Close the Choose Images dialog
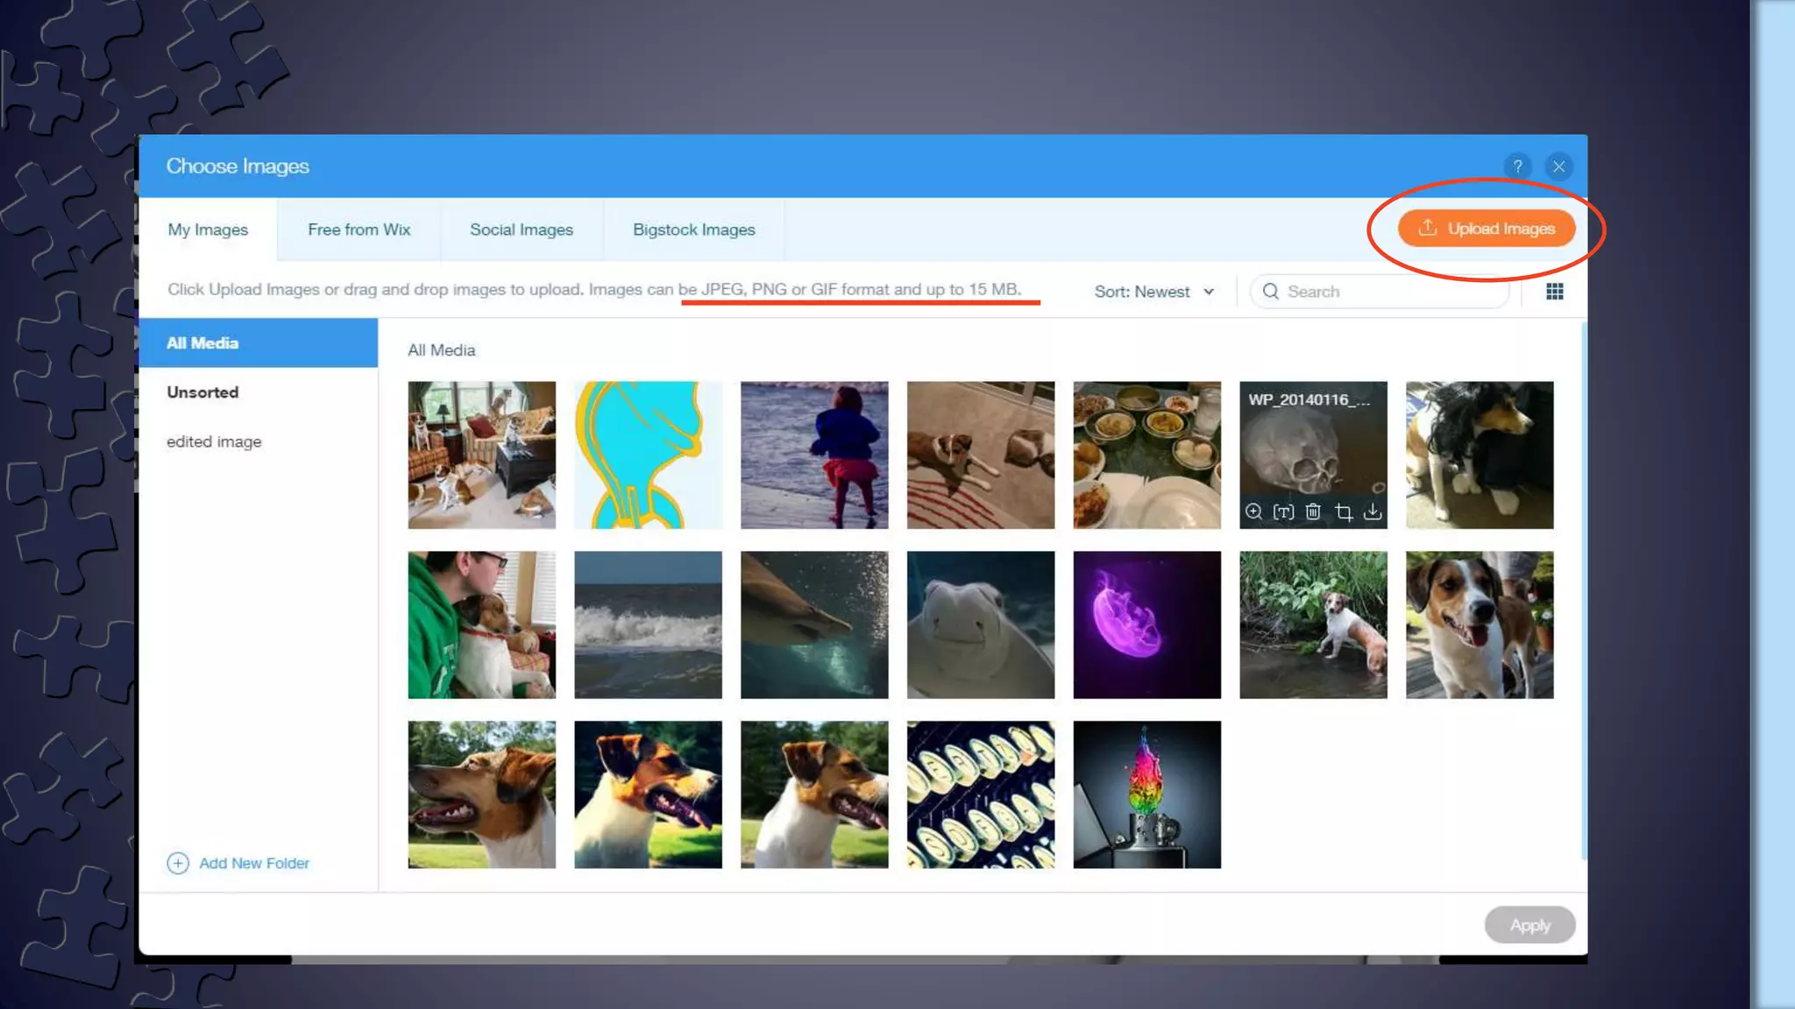1795x1009 pixels. (x=1558, y=166)
